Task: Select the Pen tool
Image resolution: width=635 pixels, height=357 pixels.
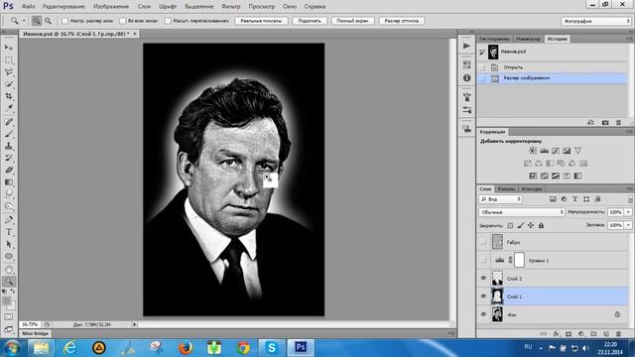Action: tap(9, 220)
